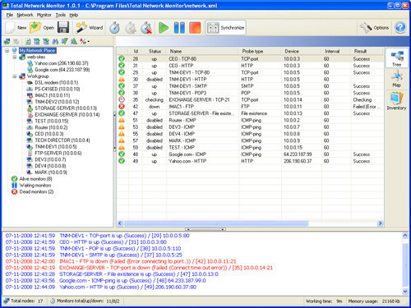Sort by the Name column header
Viewport: 411px width, 308px height.
coord(203,51)
